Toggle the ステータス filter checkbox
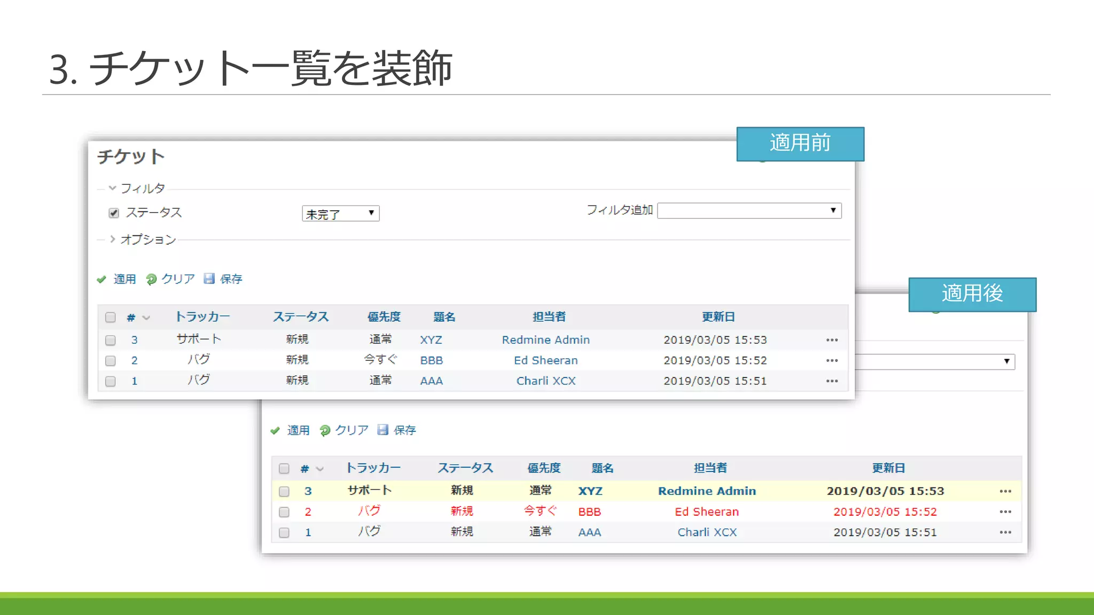 114,213
